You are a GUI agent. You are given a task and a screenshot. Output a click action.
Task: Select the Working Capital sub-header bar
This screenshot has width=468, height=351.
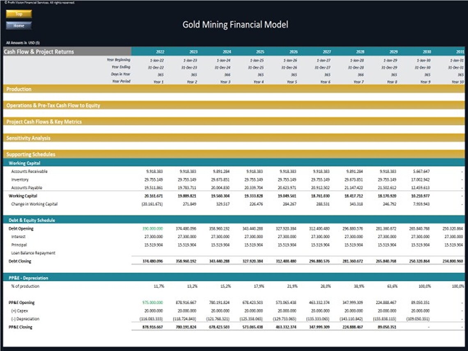point(234,163)
